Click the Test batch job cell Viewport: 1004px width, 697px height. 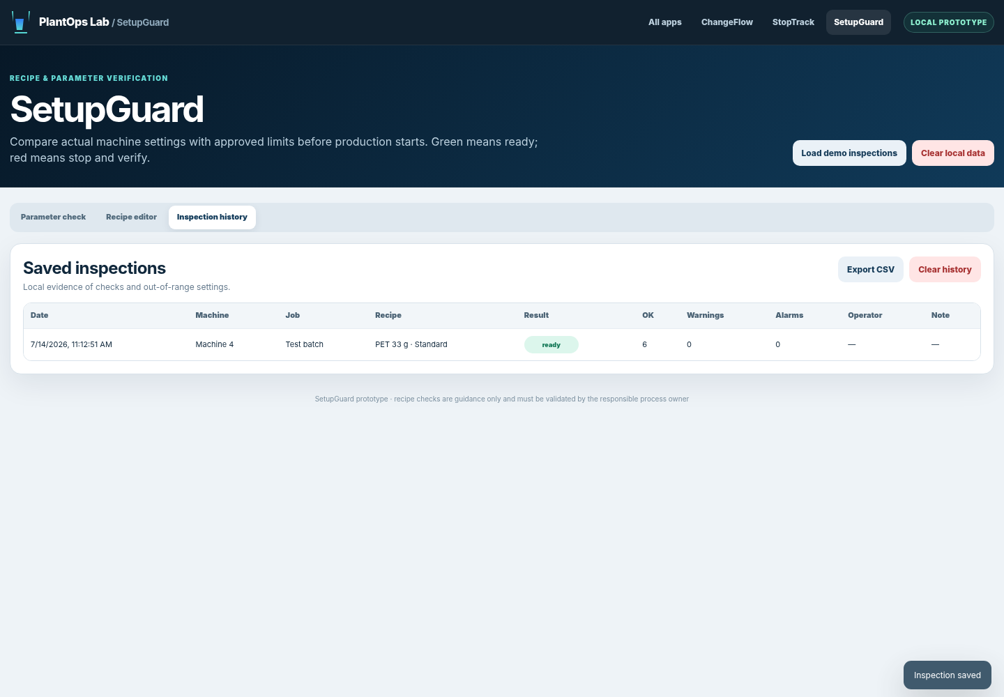click(x=304, y=345)
